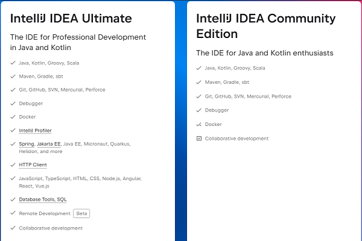Click "Java, Kotlin, Groovy, Scala" in the Community list
This screenshot has height=241, width=362.
point(235,68)
